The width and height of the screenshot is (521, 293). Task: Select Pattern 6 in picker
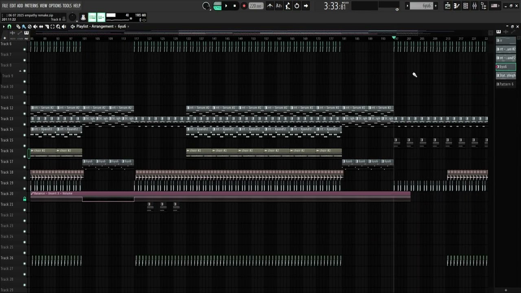click(x=506, y=84)
